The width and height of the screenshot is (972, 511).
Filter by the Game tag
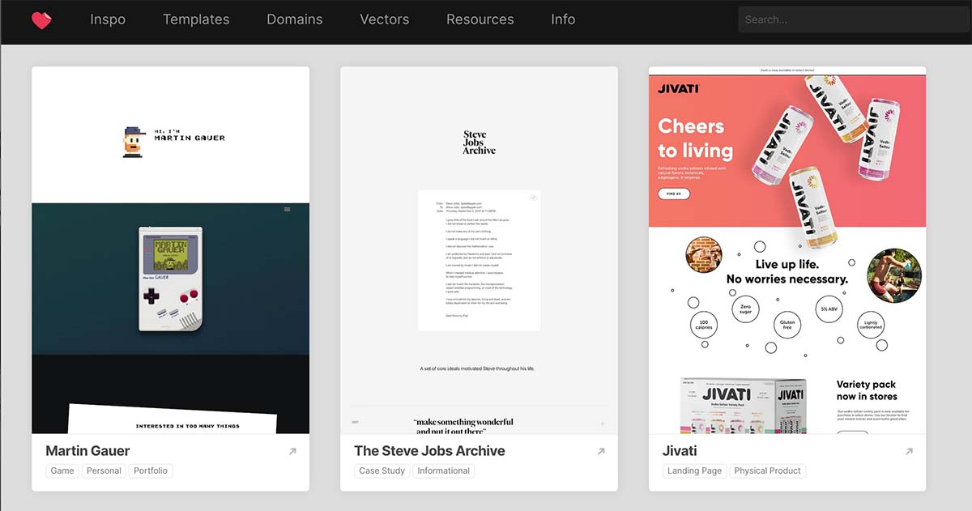(62, 471)
